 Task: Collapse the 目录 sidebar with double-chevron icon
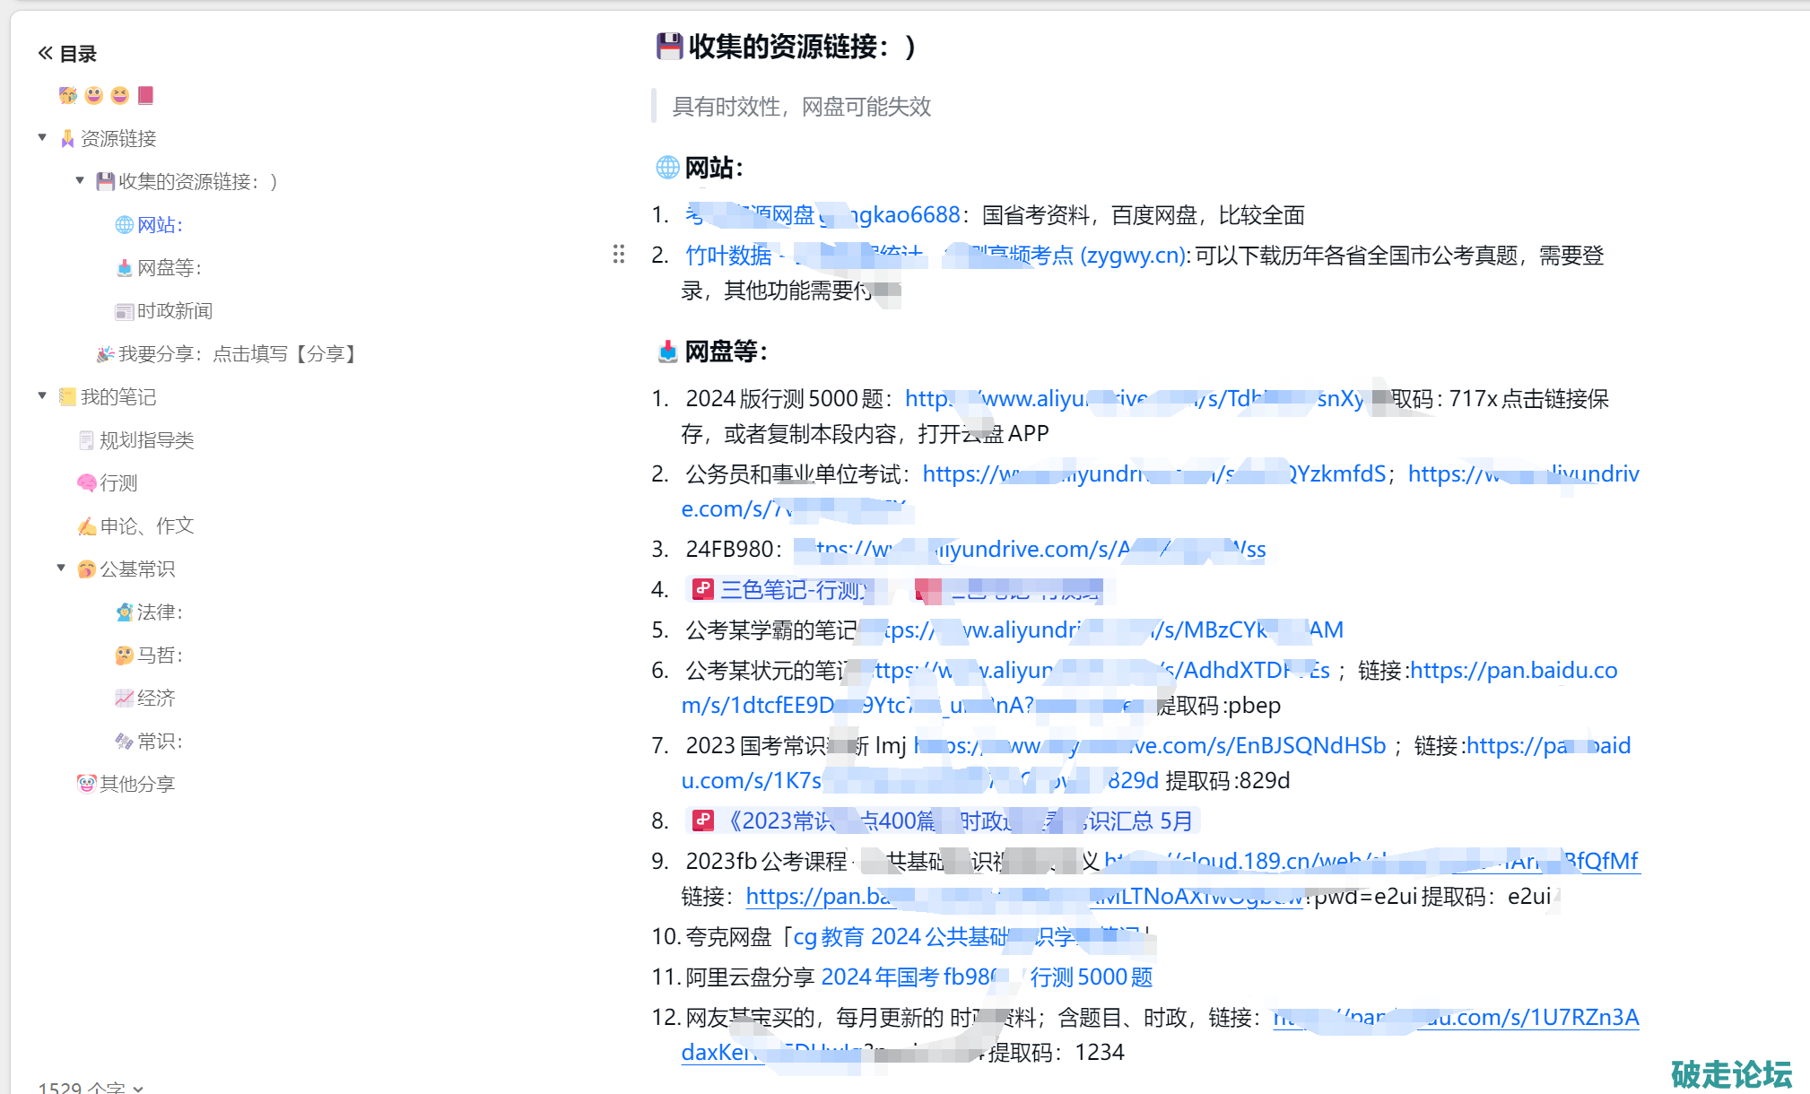[45, 54]
